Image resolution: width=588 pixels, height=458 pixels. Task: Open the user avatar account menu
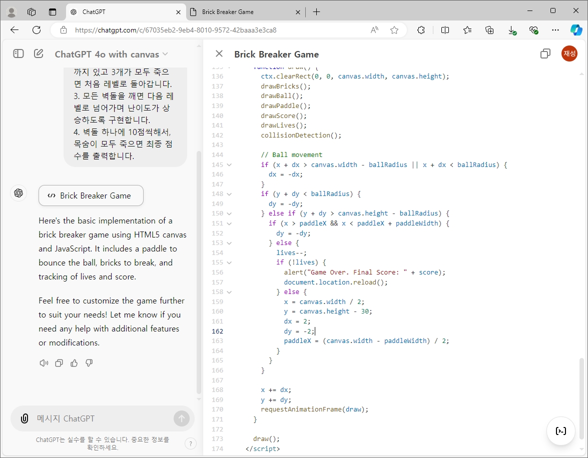569,53
